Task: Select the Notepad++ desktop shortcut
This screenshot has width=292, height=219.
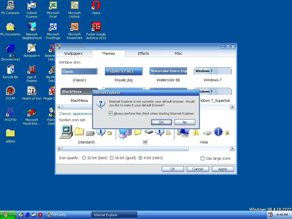Action: tap(32, 50)
